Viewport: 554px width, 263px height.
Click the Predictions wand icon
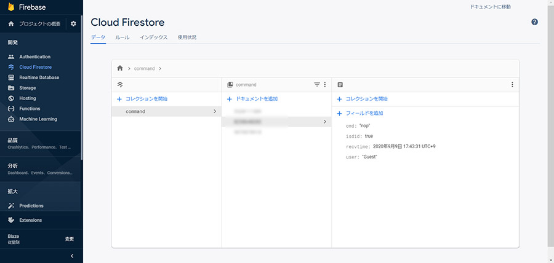[x=11, y=205]
